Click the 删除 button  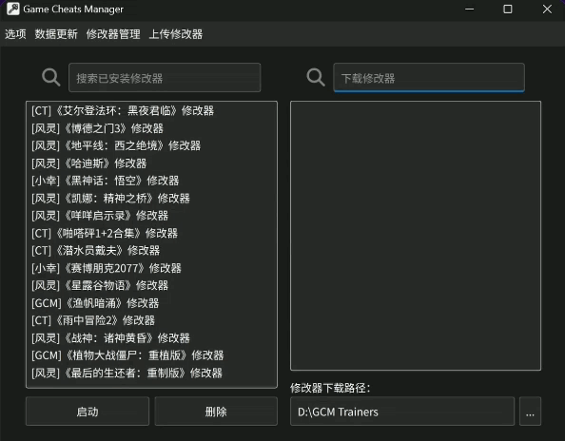tap(216, 412)
